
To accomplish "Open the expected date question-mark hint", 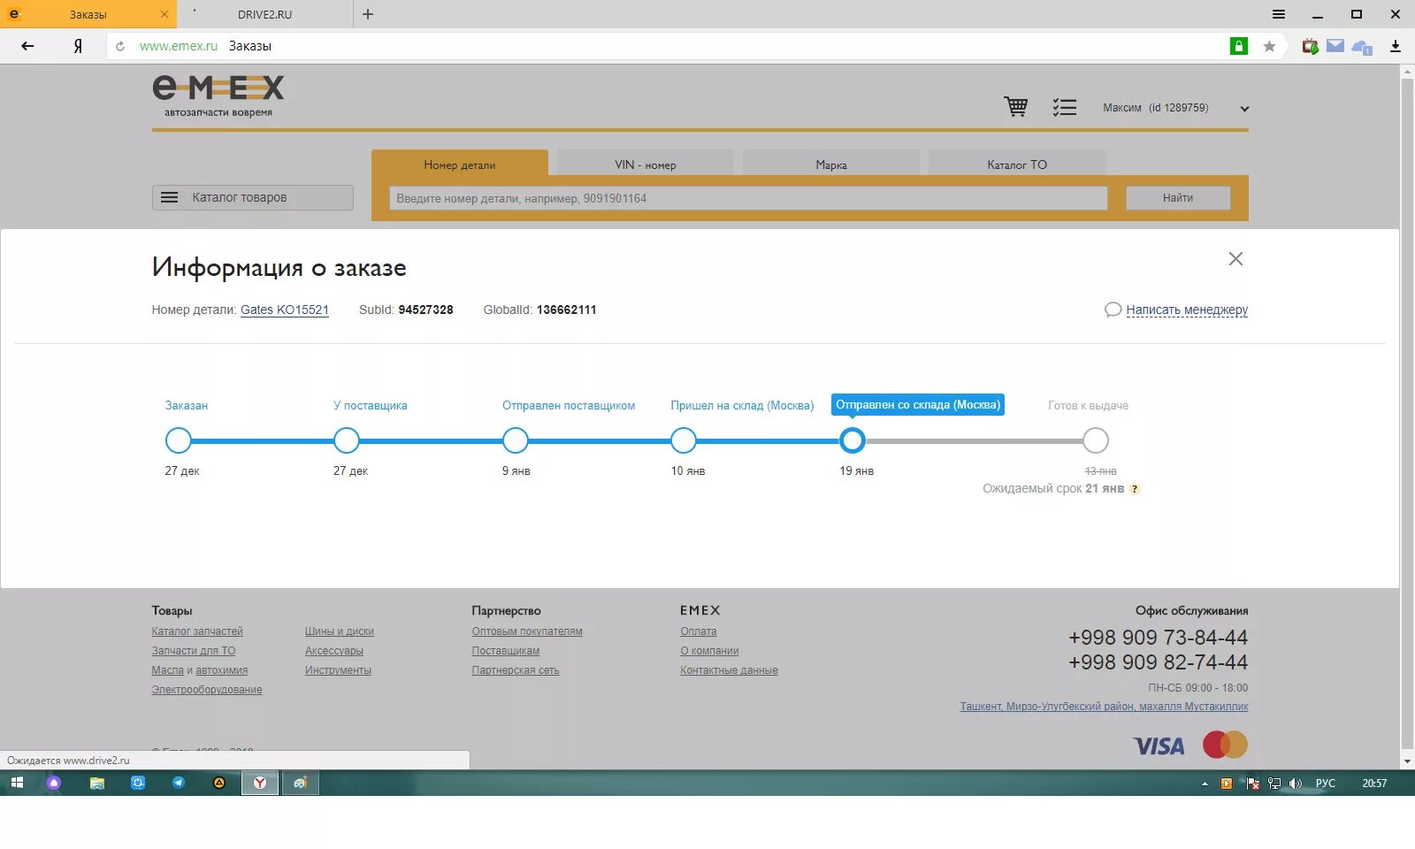I will click(1136, 489).
